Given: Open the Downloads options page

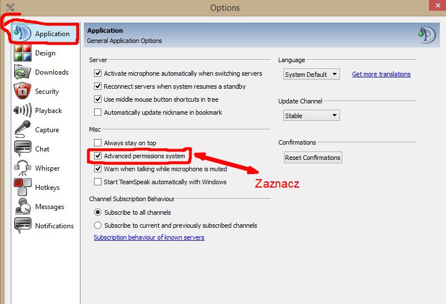Looking at the screenshot, I should (45, 72).
